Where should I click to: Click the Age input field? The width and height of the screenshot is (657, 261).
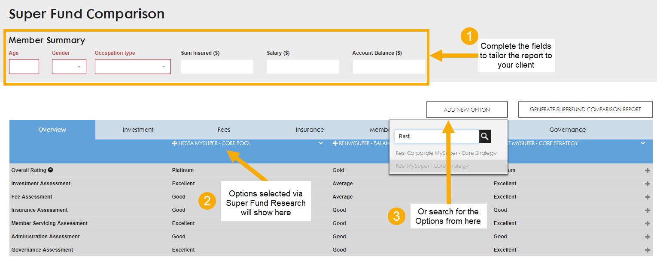point(24,67)
